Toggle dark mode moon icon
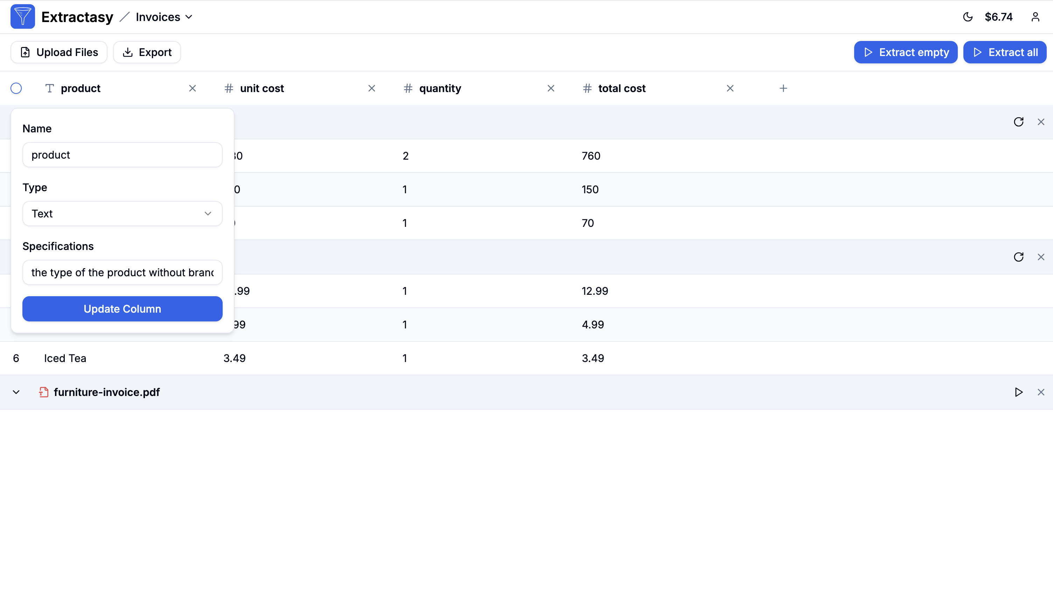The width and height of the screenshot is (1053, 598). [x=968, y=17]
